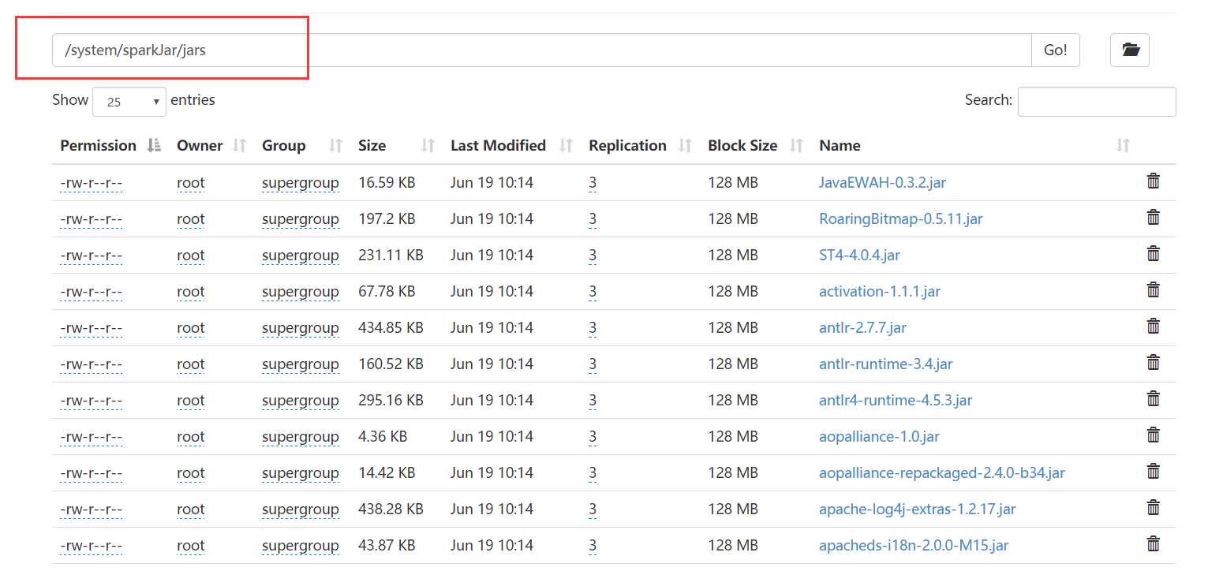Trash the antlr-runtime-3.4.jar file
Viewport: 1208px width, 571px height.
pyautogui.click(x=1153, y=363)
